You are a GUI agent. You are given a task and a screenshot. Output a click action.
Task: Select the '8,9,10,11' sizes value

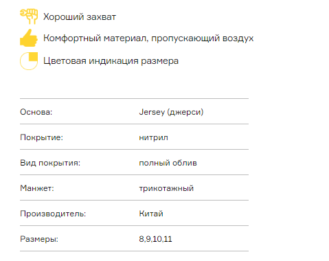[155, 239]
